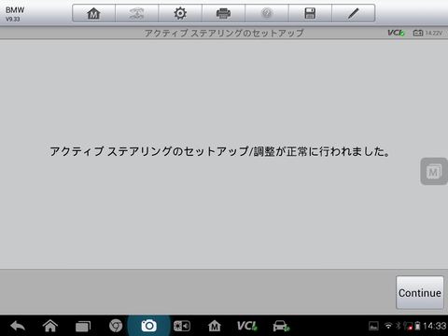Tap the setup completed message text
The width and height of the screenshot is (448, 336).
tap(219, 151)
